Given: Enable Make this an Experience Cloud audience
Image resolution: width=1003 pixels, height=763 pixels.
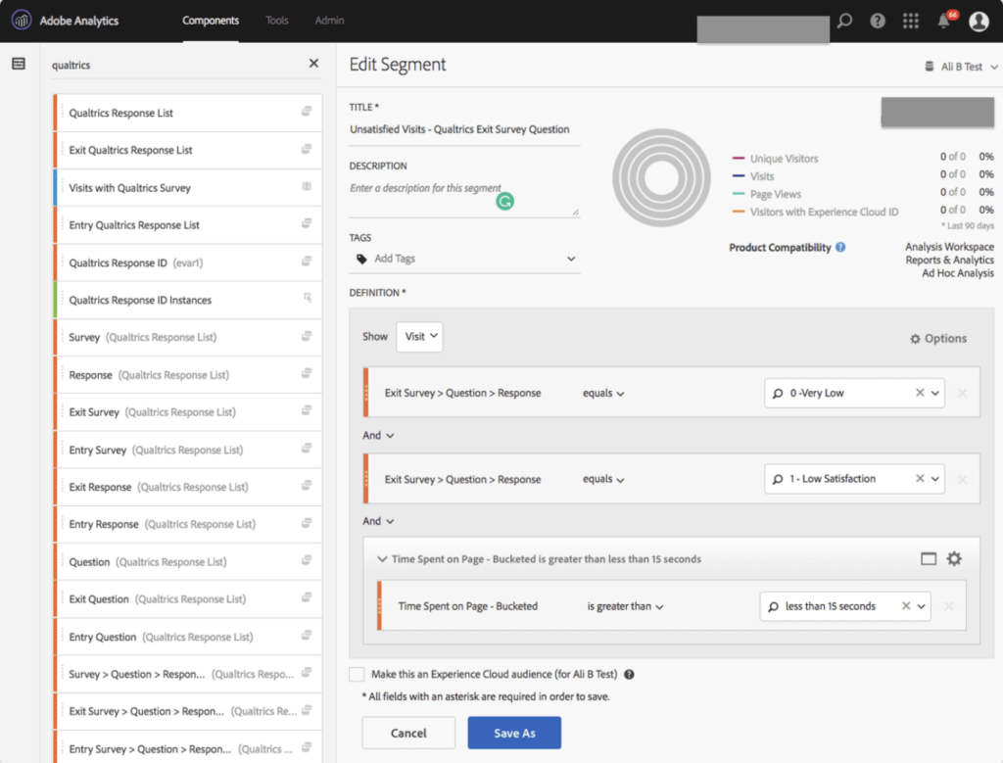Looking at the screenshot, I should [x=357, y=674].
